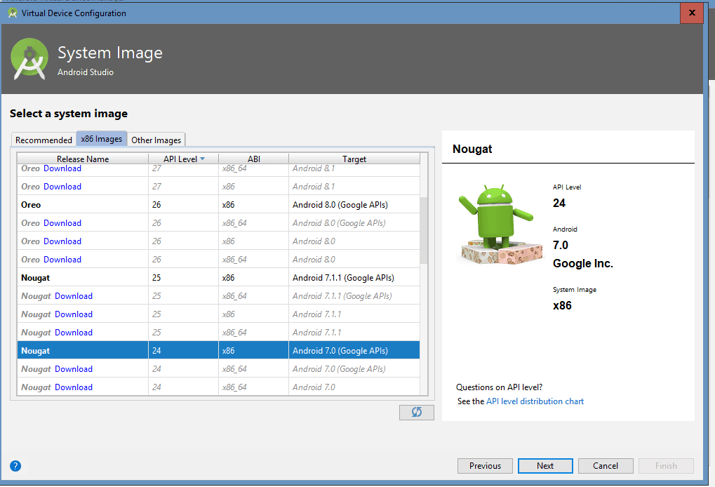This screenshot has width=715, height=487.
Task: Click API level '27' in Oreo x86 row
Action: click(x=157, y=187)
